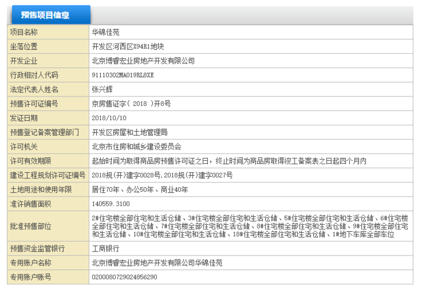Click the developer name in the 开发企业 row
426x289 pixels.
click(143, 61)
